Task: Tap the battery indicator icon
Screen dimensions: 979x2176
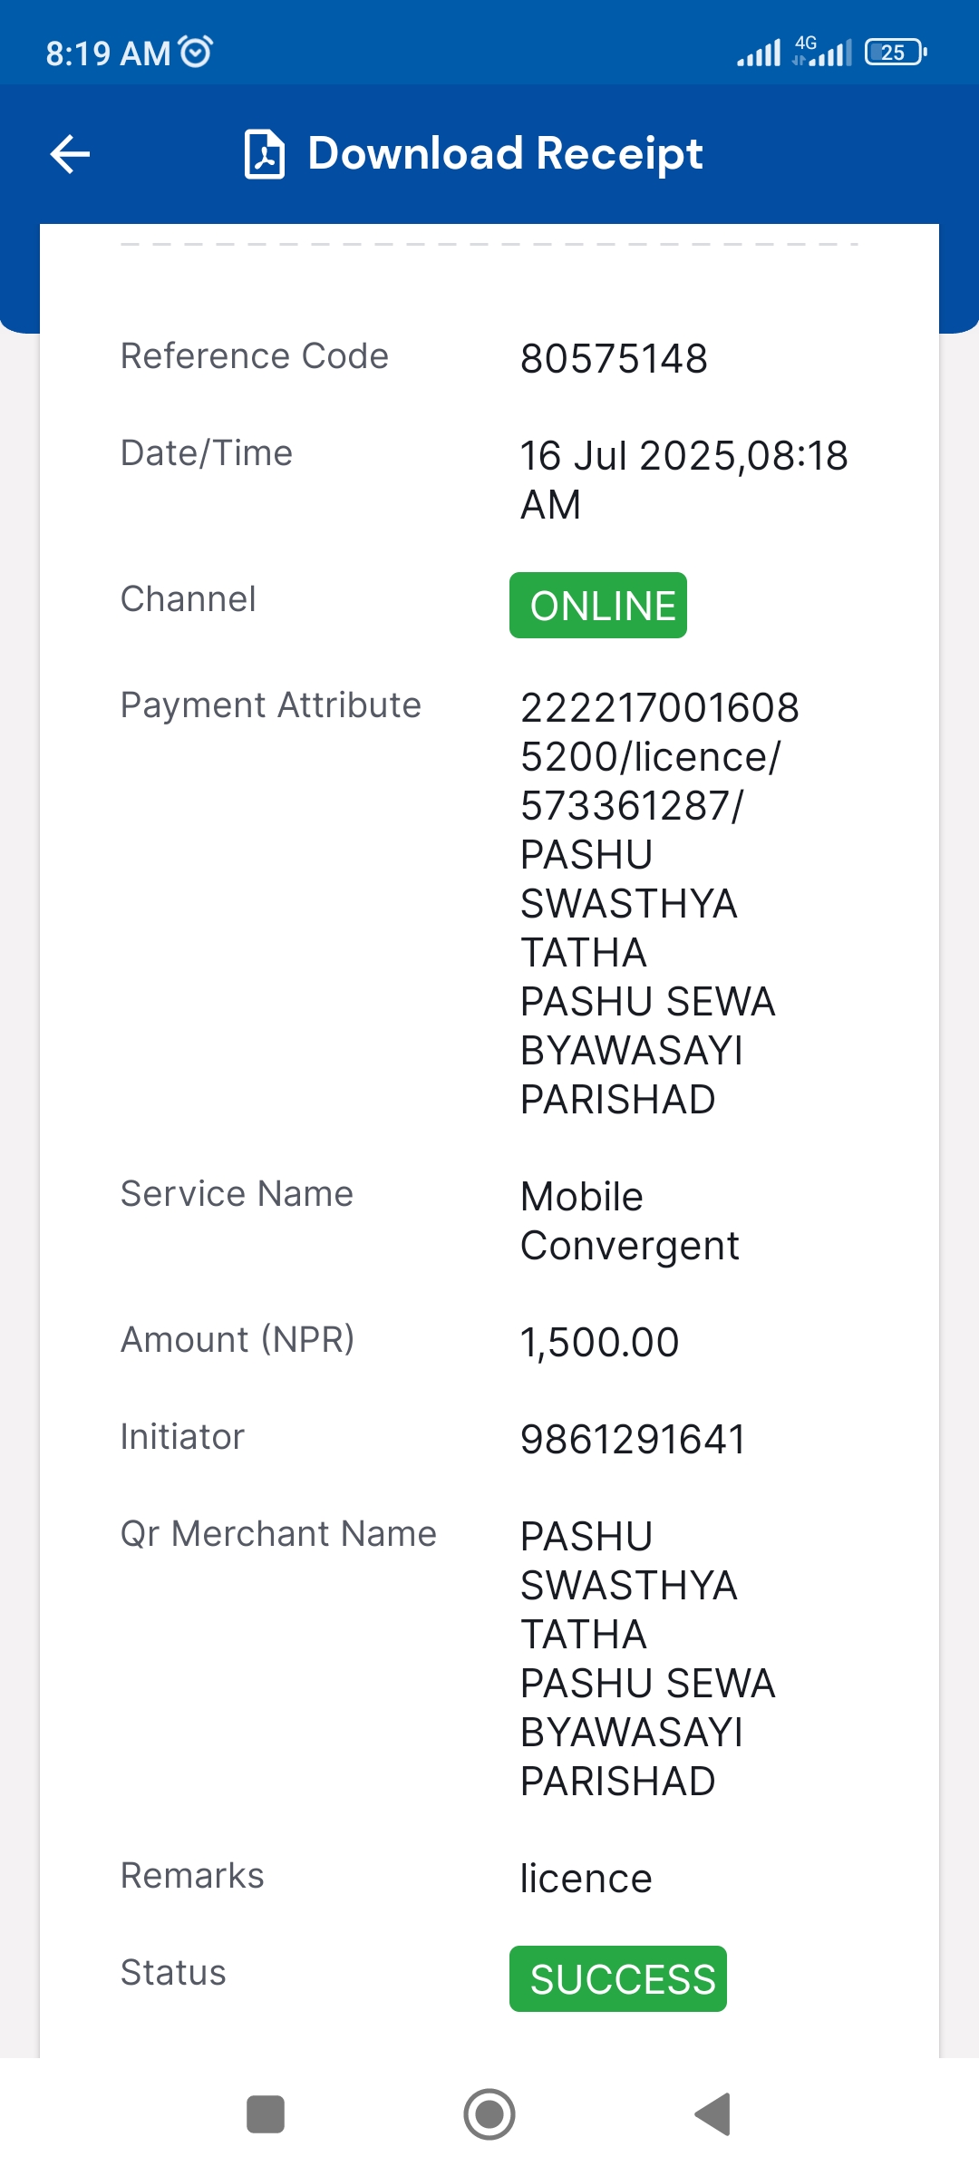Action: pos(896,52)
